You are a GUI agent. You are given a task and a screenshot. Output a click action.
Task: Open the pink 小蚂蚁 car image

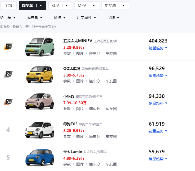coord(39,102)
